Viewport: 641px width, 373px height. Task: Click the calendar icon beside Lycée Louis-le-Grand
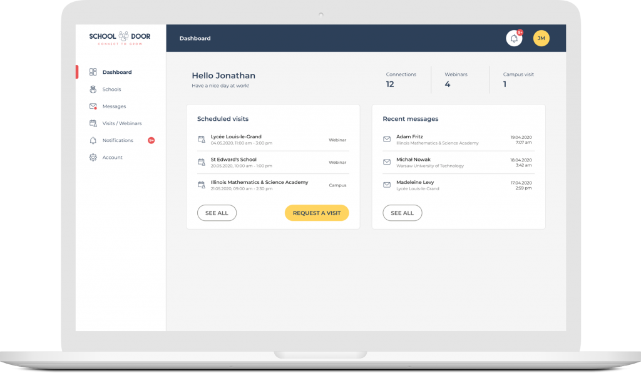coord(201,140)
